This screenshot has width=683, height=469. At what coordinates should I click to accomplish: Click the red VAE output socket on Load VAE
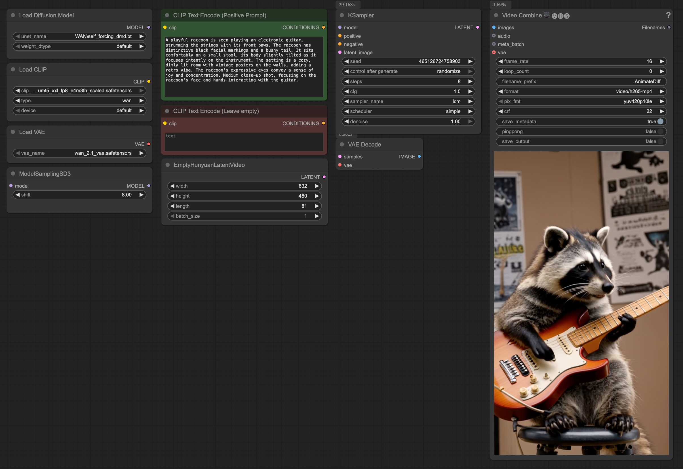pos(149,144)
